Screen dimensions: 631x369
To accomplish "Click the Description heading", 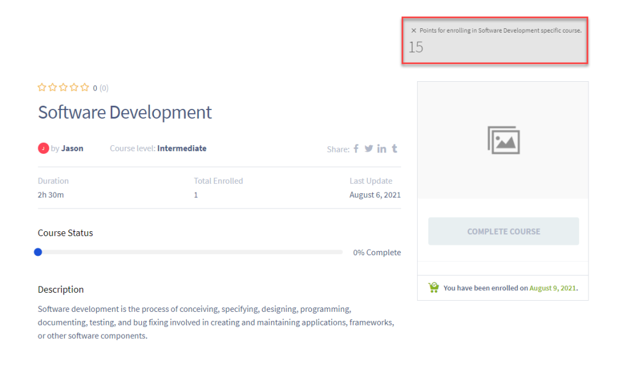I will click(x=60, y=289).
